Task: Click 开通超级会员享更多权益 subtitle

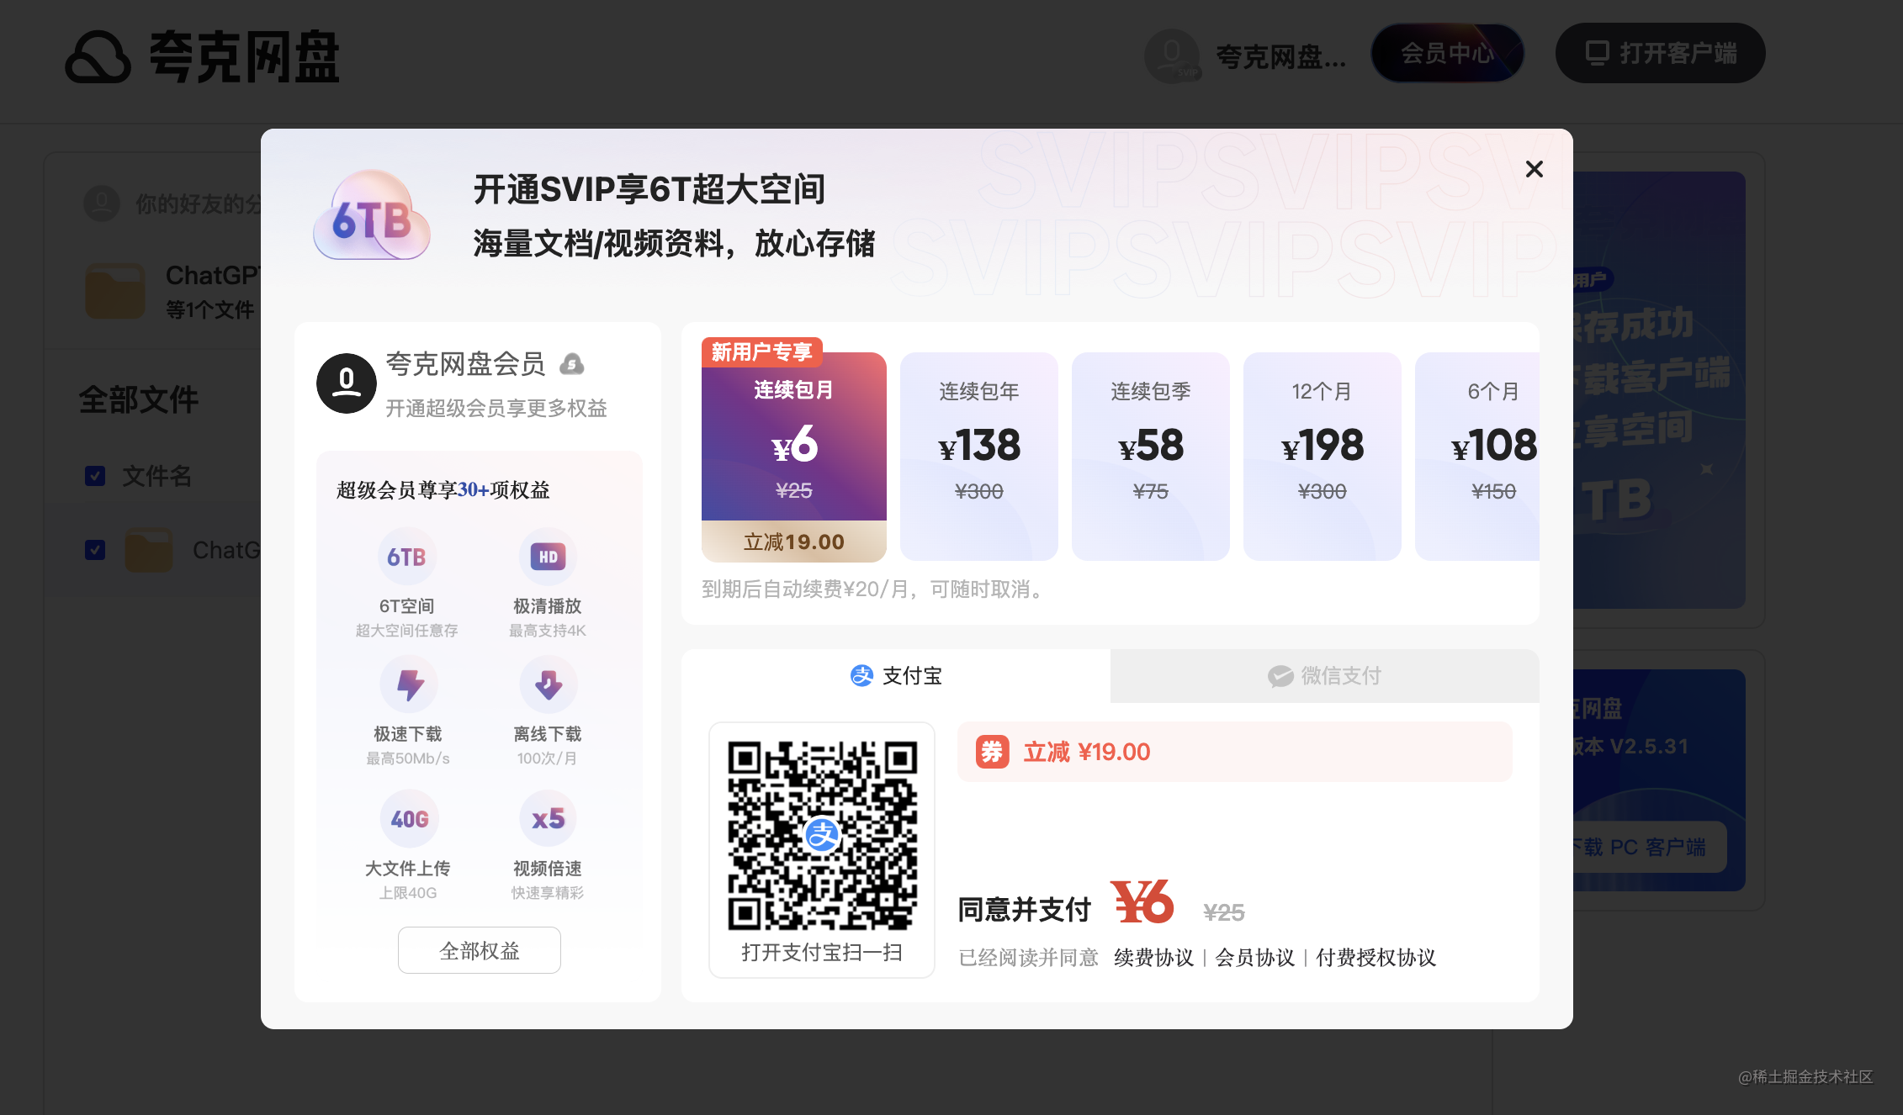Action: point(496,409)
